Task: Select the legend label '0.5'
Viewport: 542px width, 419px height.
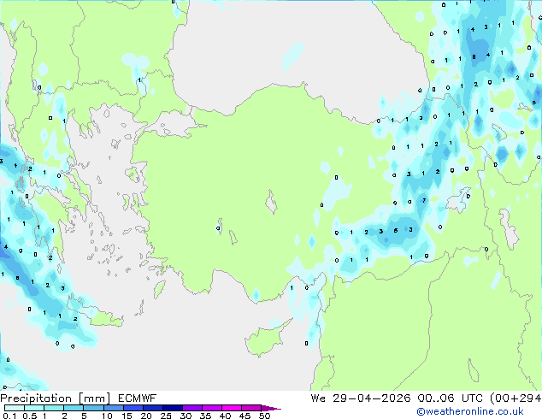Action: (30, 416)
